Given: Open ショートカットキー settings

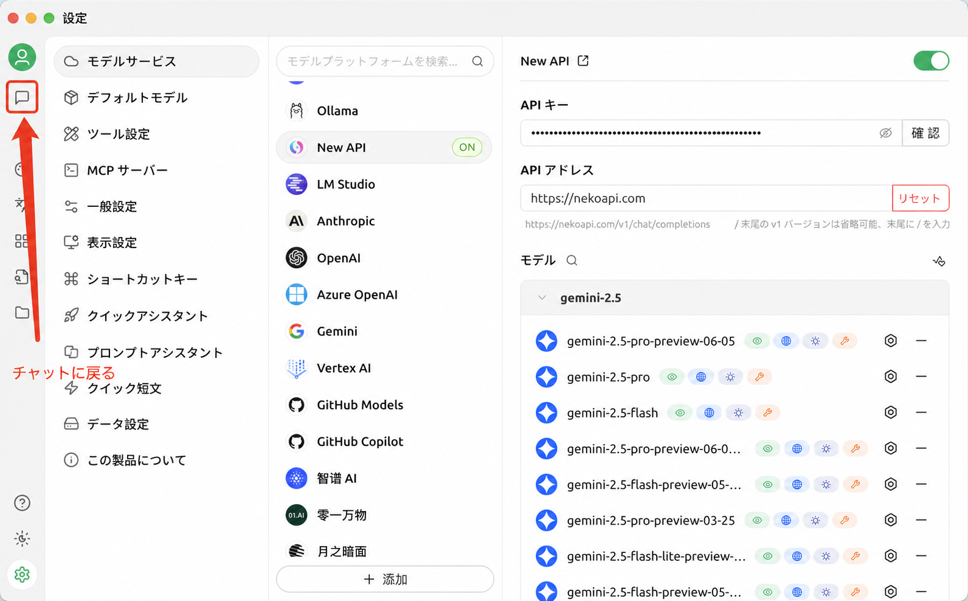Looking at the screenshot, I should tap(157, 279).
